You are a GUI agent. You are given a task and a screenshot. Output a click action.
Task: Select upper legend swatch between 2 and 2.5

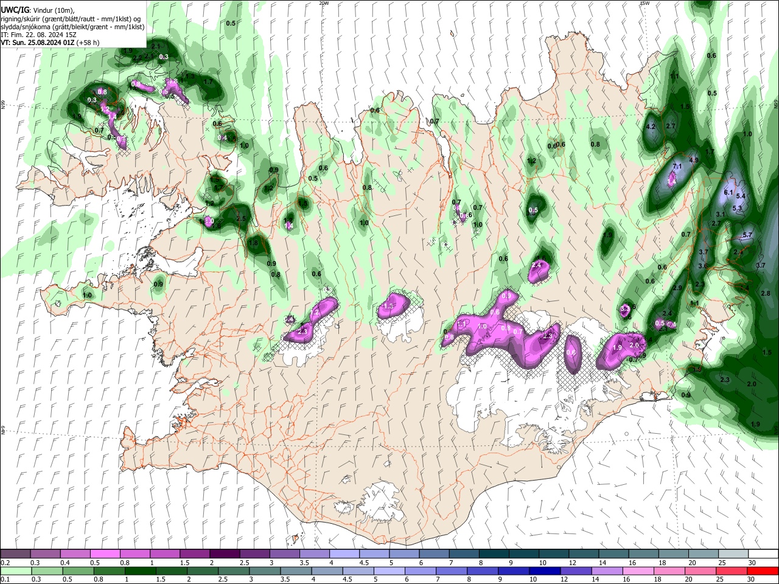click(225, 554)
